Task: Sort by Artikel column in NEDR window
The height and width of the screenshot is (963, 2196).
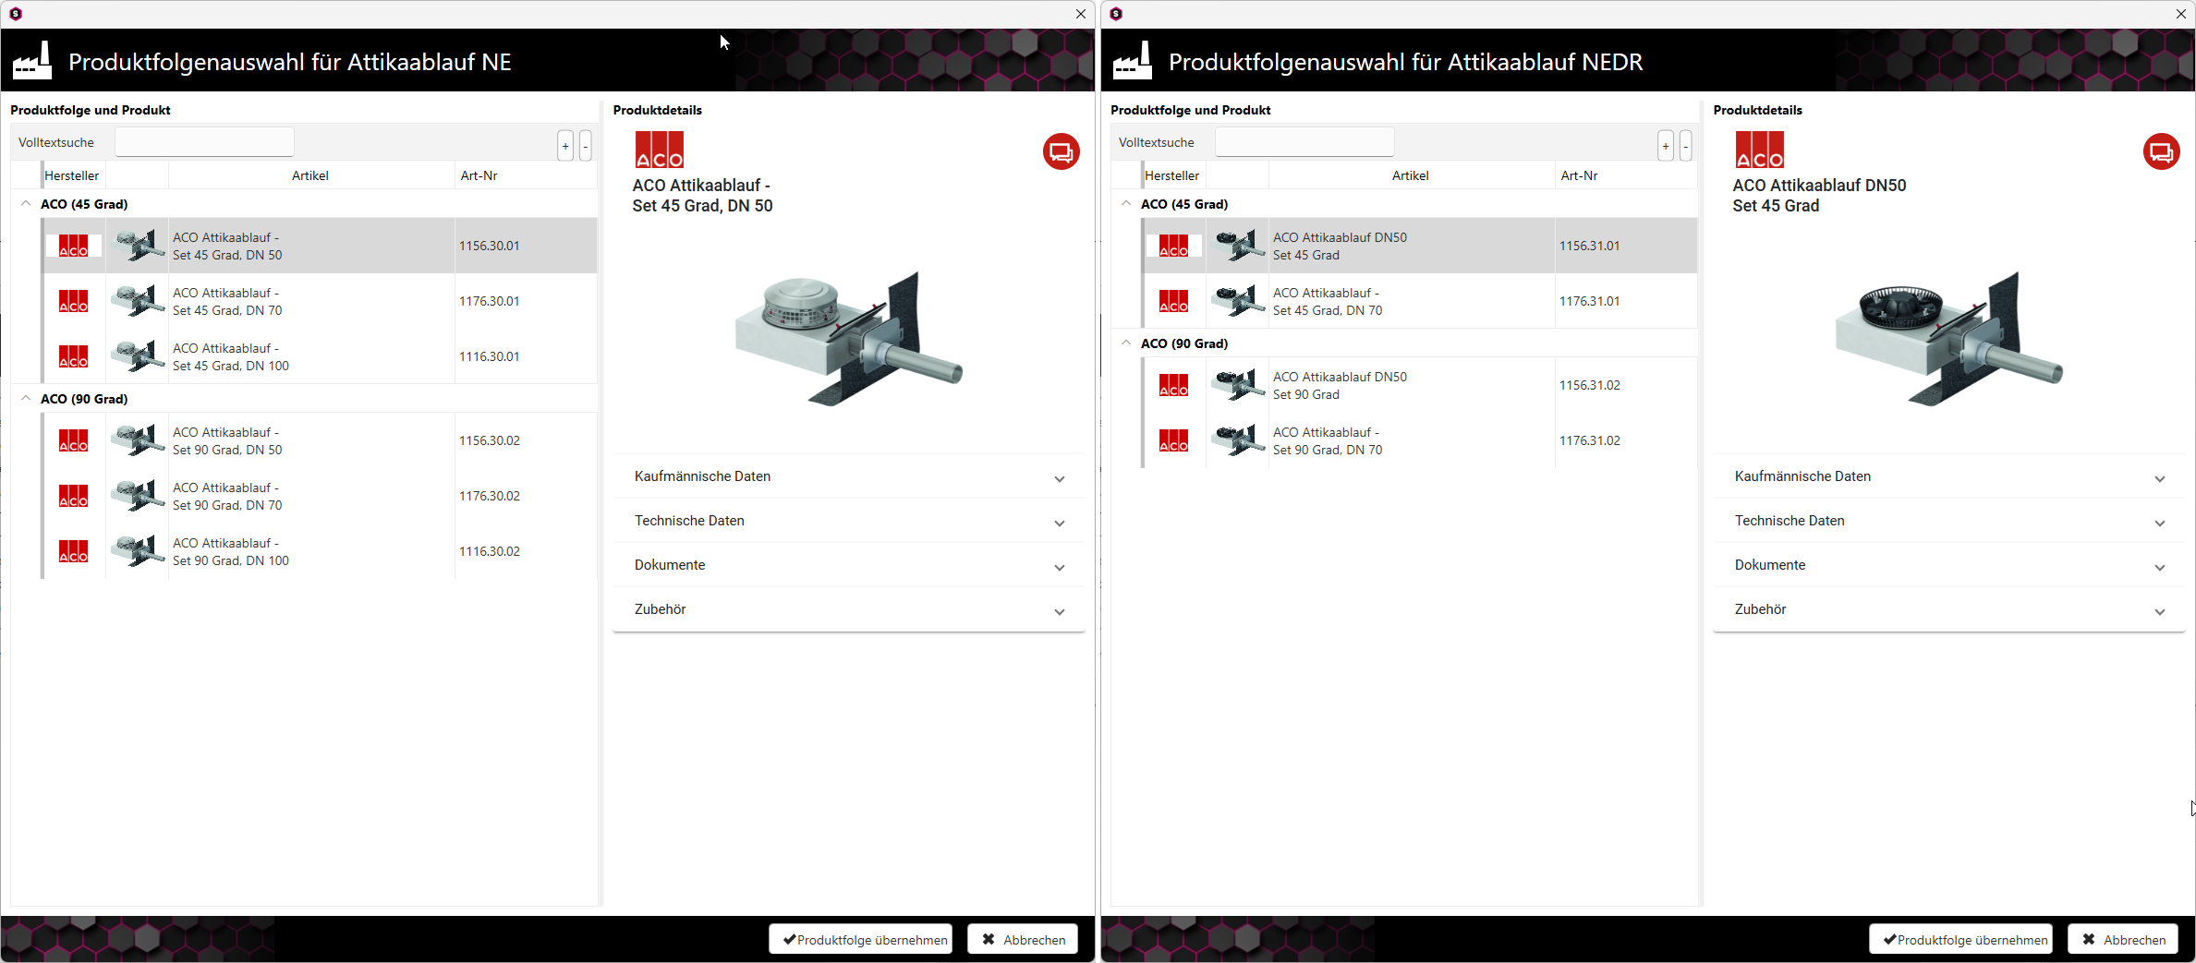Action: pos(1411,175)
